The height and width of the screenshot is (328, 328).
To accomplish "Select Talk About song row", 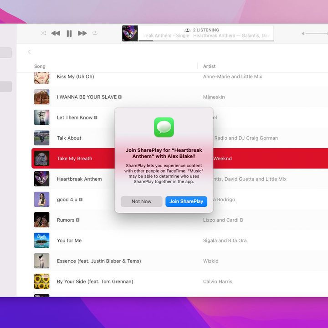I will 179,138.
